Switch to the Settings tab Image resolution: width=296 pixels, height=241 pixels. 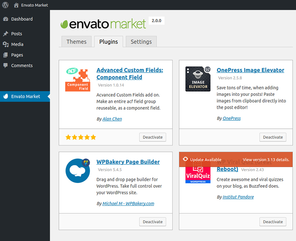pyautogui.click(x=141, y=41)
